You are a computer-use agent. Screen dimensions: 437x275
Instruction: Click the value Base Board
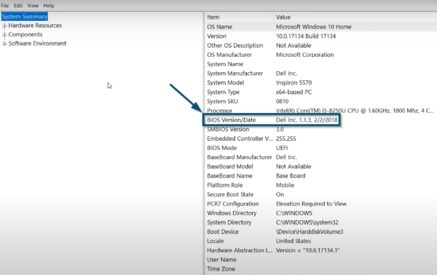tap(291, 176)
